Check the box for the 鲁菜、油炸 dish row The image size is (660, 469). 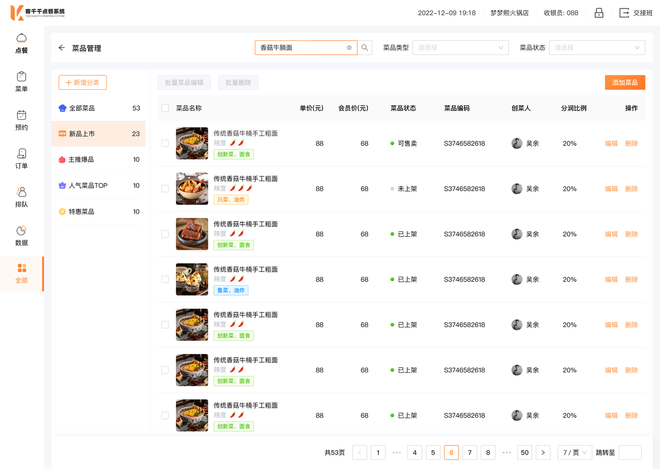[165, 280]
